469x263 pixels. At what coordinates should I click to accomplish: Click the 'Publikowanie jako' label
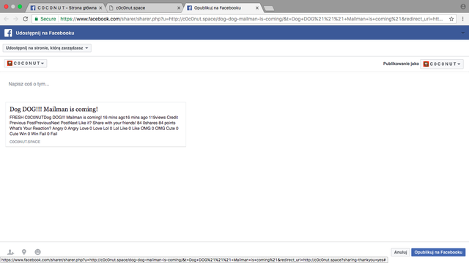point(401,64)
